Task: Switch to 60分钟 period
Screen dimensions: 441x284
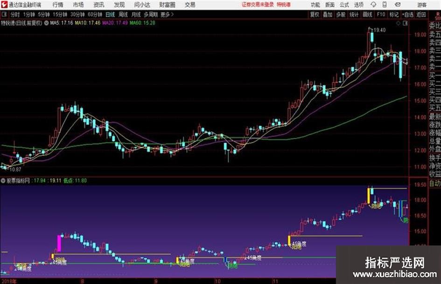Action: coord(95,14)
